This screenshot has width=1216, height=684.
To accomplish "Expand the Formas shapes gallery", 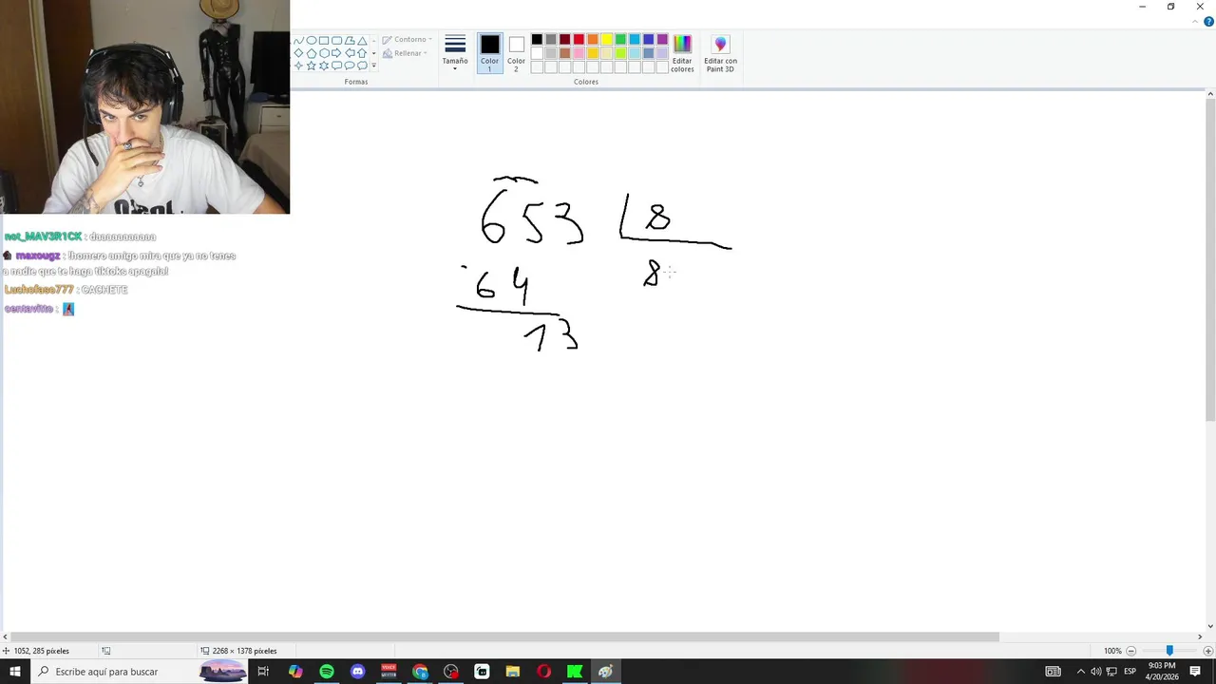I will tap(373, 66).
